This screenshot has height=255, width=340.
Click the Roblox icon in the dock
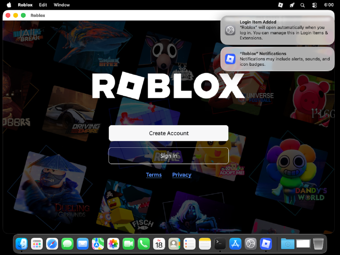point(266,244)
